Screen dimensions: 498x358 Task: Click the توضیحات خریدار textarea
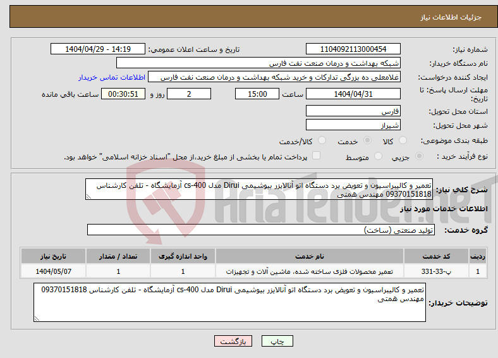229,302
